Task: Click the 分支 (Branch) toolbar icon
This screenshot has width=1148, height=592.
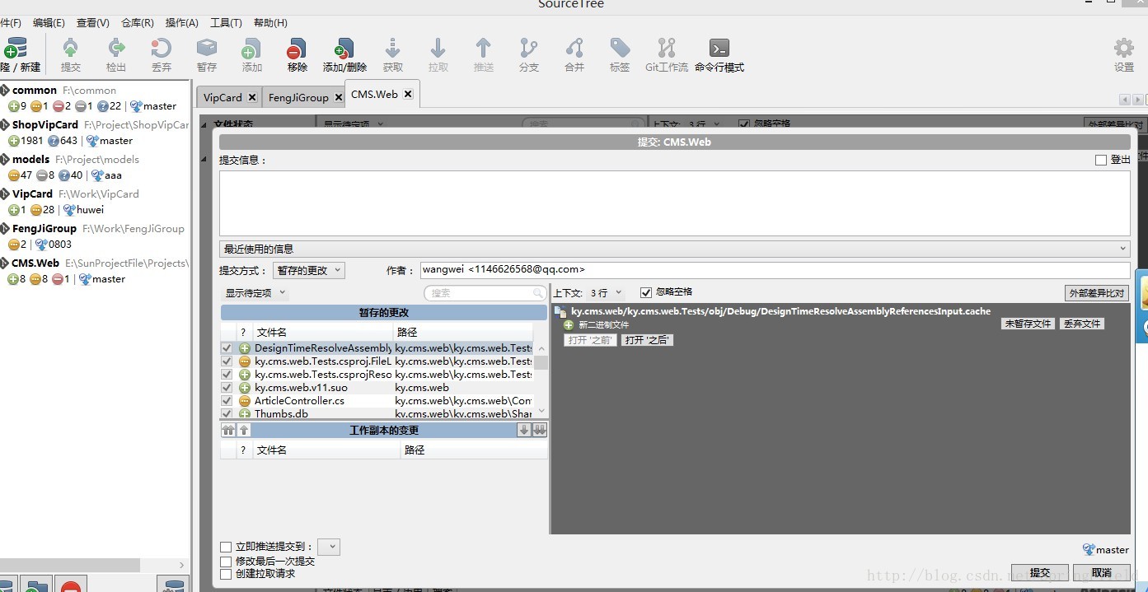Action: pyautogui.click(x=529, y=54)
